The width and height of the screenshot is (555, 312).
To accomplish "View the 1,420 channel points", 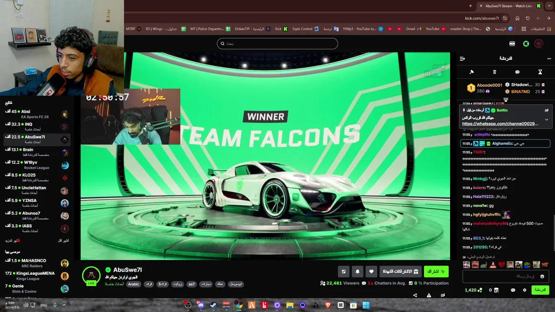I will 473,290.
